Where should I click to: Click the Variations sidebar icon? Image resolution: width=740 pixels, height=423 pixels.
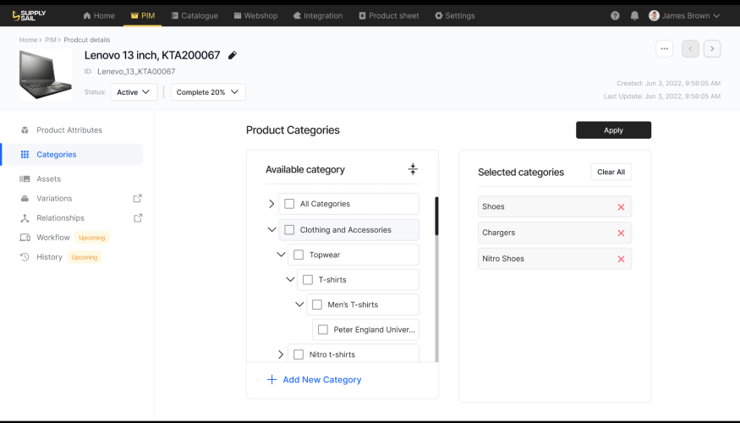tap(25, 198)
